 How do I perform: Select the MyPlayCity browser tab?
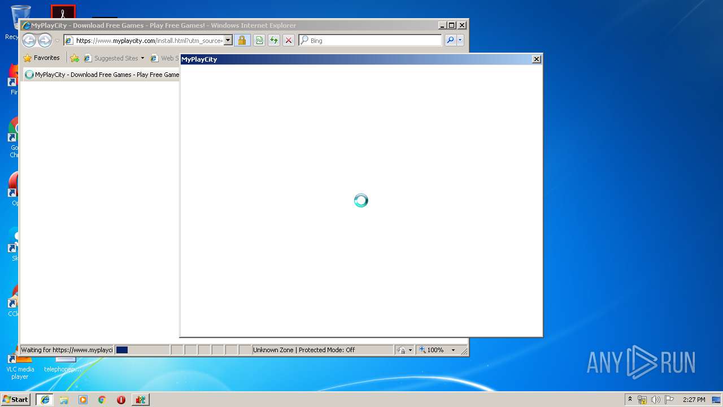pos(102,75)
